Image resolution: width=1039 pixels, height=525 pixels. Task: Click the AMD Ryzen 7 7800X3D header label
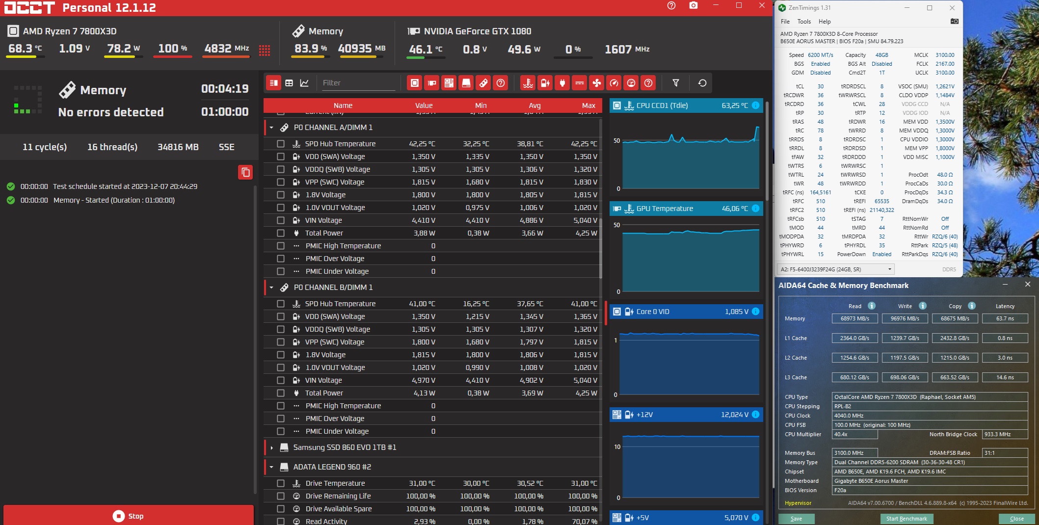[x=70, y=31]
